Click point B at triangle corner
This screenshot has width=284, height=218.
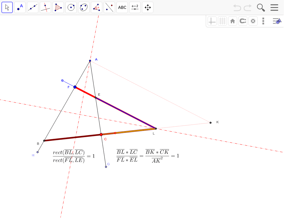pyautogui.click(x=44, y=141)
